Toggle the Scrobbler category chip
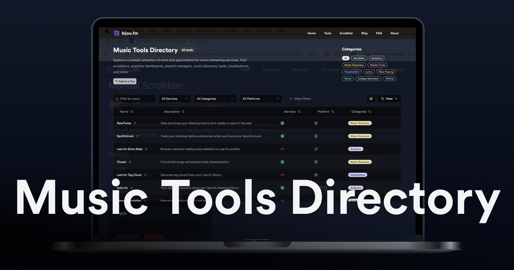Image resolution: width=514 pixels, height=270 pixels. tap(359, 58)
